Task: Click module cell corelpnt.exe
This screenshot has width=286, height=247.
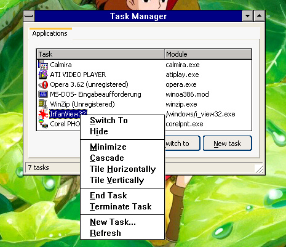Action: click(x=185, y=124)
